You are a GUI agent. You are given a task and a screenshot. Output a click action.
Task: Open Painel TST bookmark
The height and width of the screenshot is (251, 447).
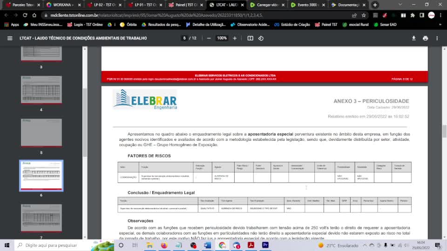point(326,25)
